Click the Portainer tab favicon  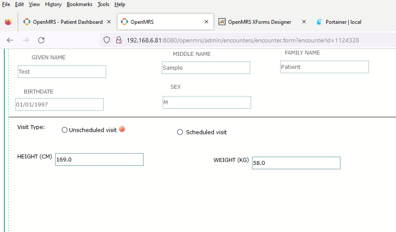319,22
